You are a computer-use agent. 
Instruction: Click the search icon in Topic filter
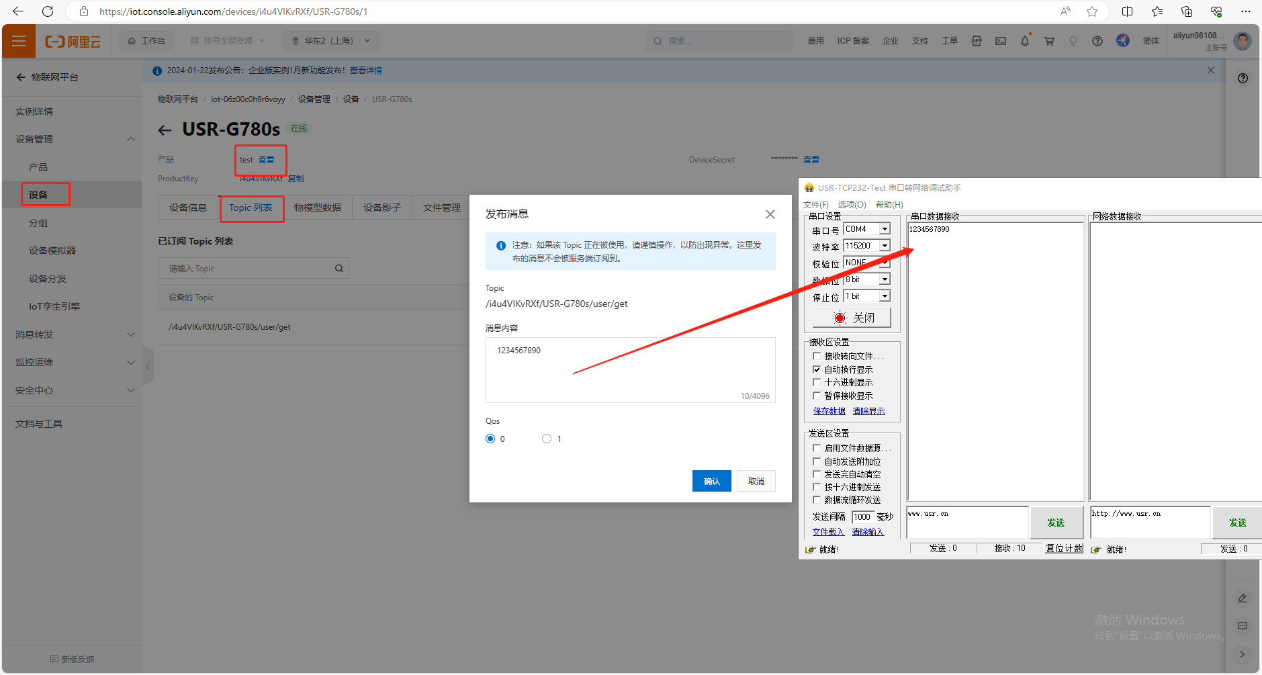pyautogui.click(x=339, y=269)
